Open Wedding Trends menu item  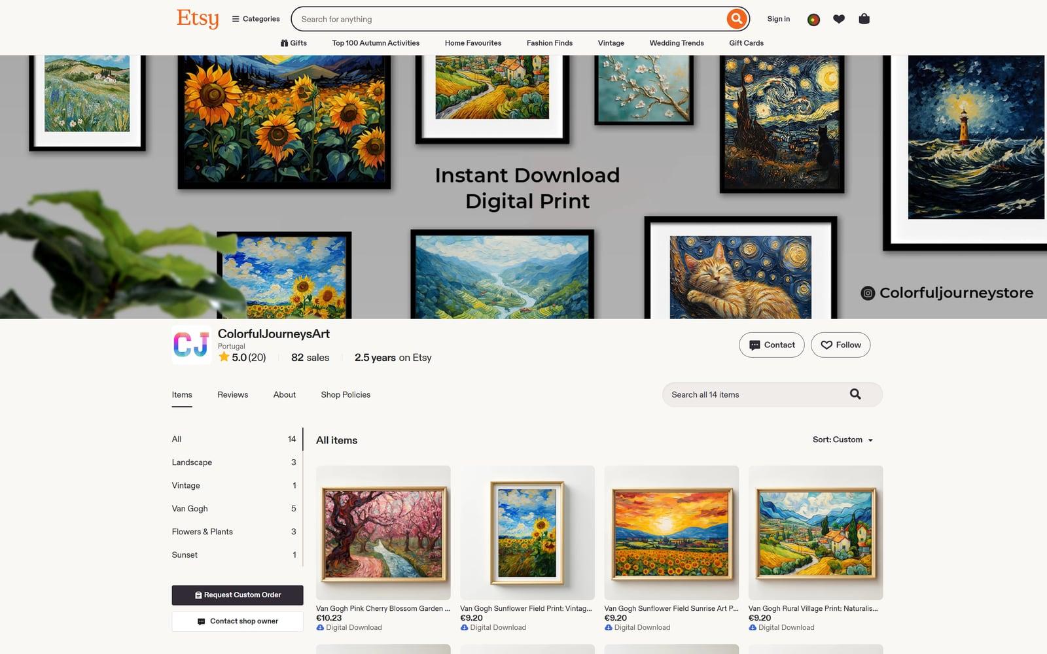click(x=677, y=43)
